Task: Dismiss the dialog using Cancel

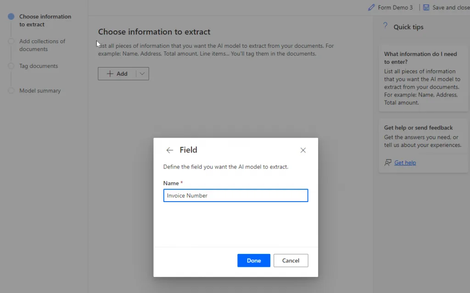Action: (x=291, y=260)
